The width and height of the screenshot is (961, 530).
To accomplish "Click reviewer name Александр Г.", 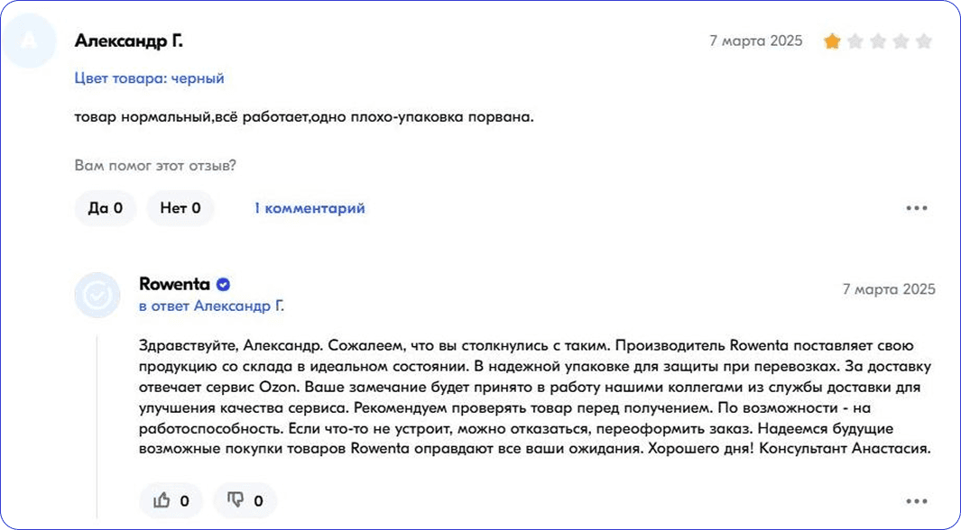I will click(x=128, y=41).
